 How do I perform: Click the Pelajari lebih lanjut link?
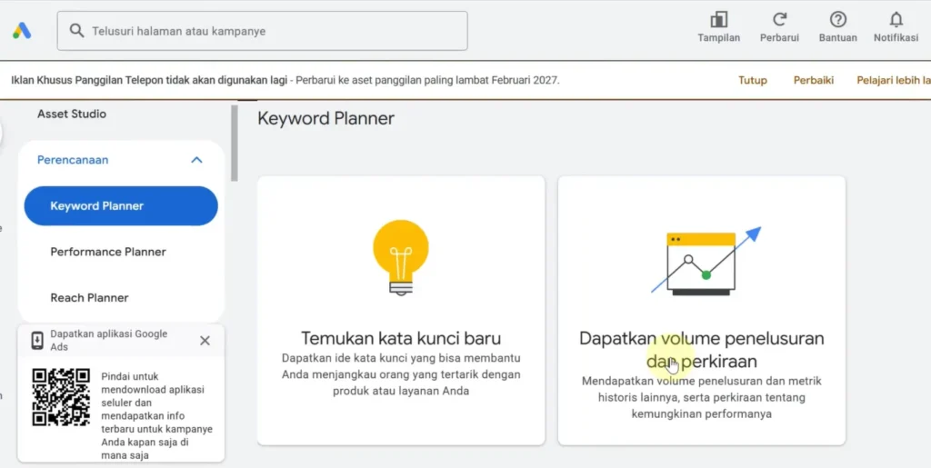click(894, 80)
